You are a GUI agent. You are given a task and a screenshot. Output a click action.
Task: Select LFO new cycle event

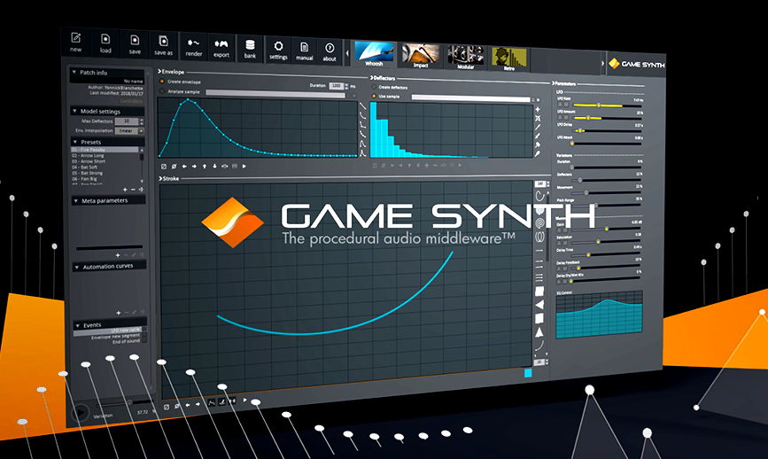tap(110, 331)
